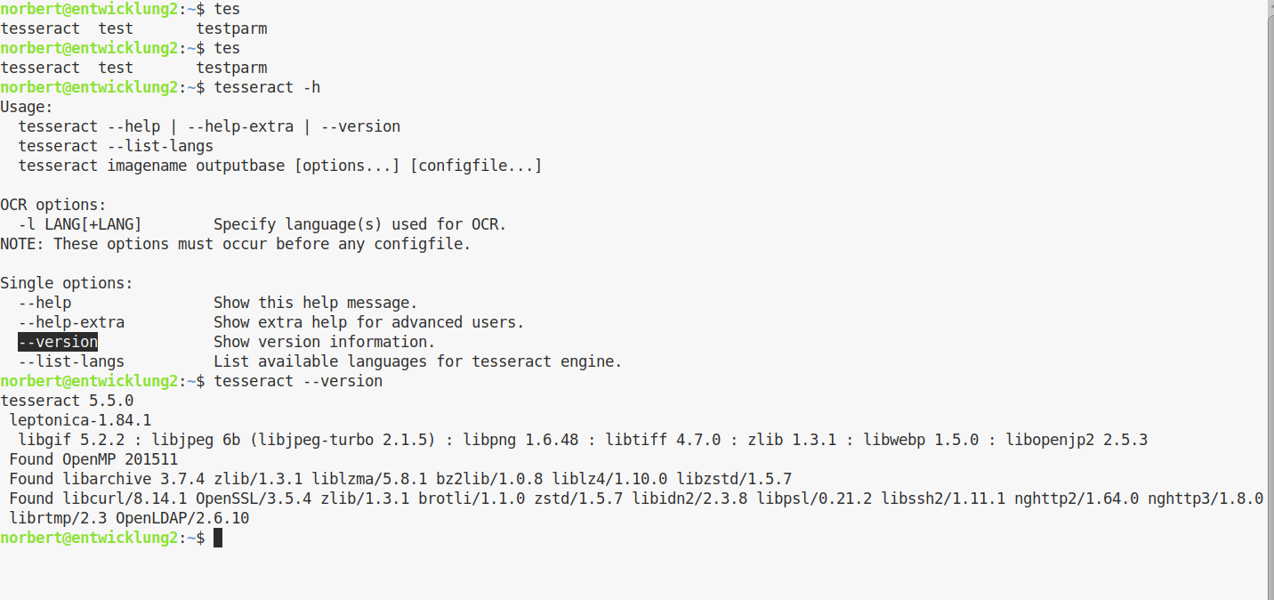Click the "Found OpenMP 201511" line
This screenshot has height=600, width=1274.
point(93,459)
